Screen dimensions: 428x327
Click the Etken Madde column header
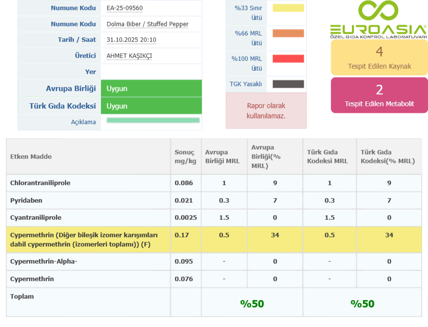[31, 156]
